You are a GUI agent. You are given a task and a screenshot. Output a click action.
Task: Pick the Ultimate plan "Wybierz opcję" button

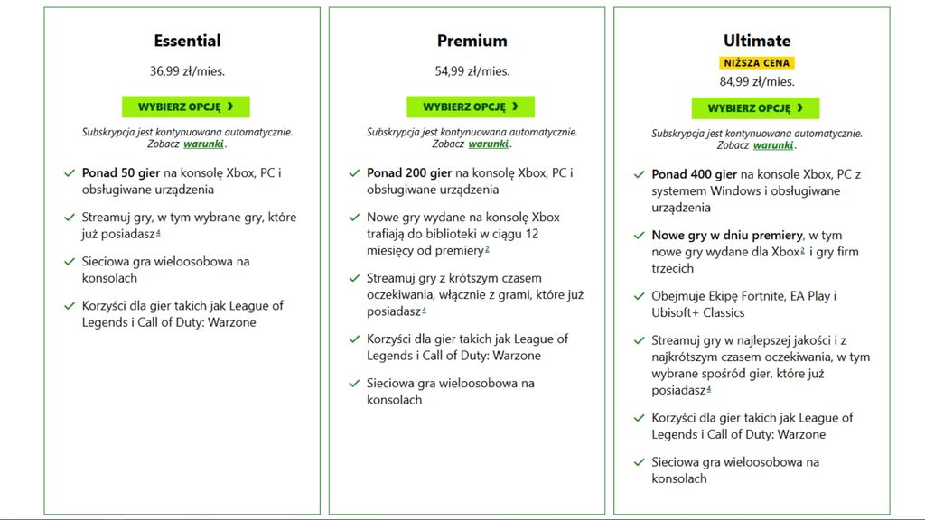755,108
